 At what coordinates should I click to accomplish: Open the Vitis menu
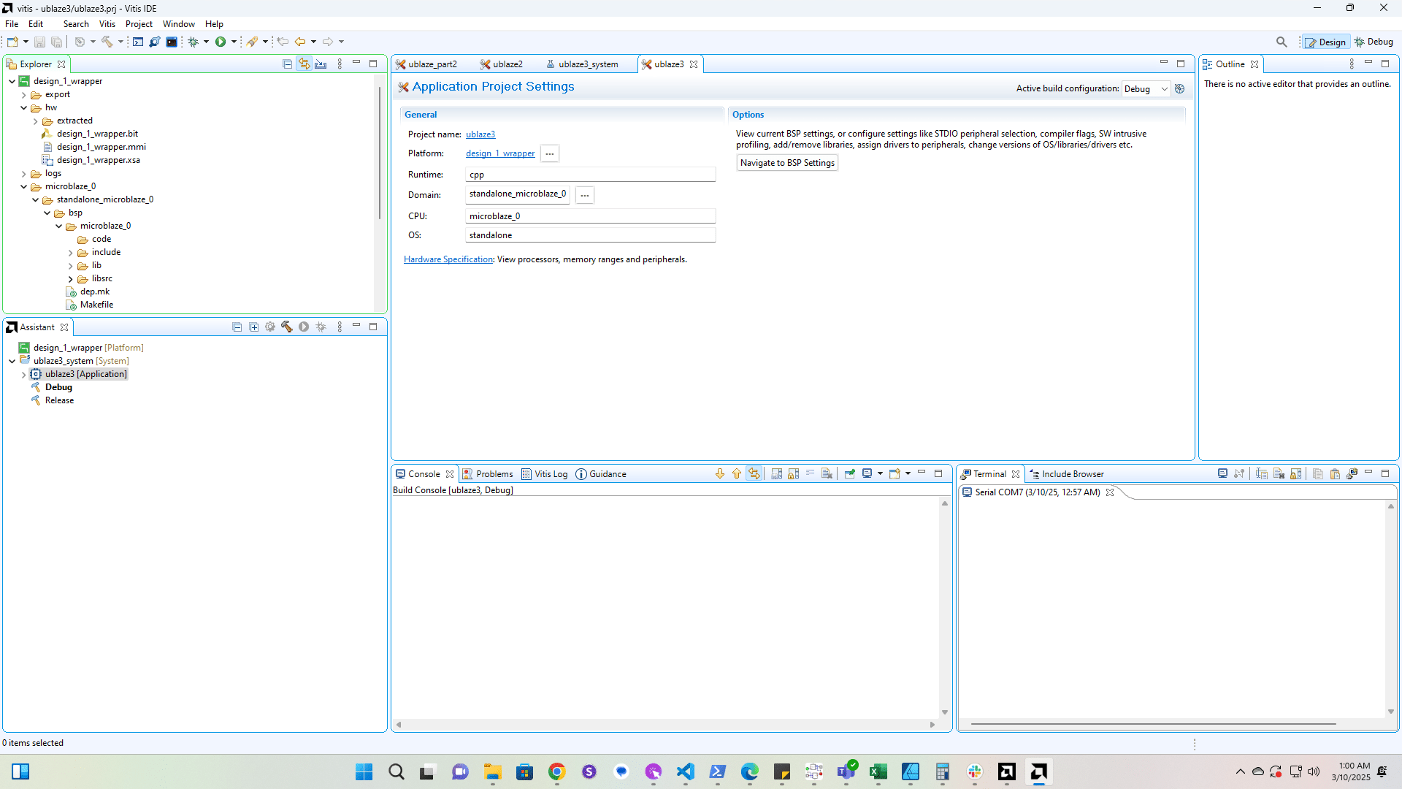[x=107, y=23]
